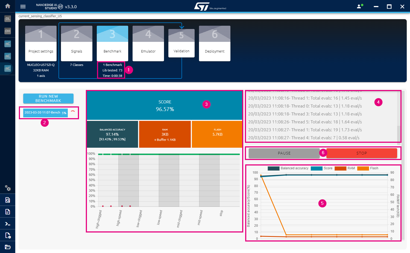The height and width of the screenshot is (253, 410).
Task: Open the nC project icon directly below DM
Action: 8,43
